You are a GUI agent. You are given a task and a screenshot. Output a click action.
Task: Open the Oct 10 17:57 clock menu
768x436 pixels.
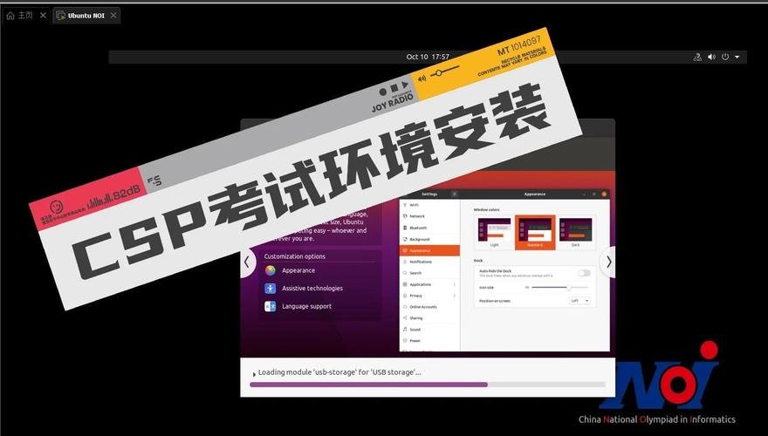pyautogui.click(x=428, y=57)
